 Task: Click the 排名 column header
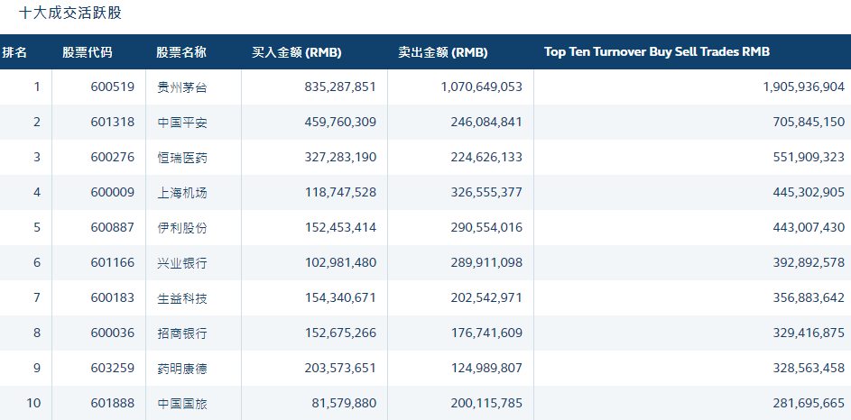[x=14, y=52]
